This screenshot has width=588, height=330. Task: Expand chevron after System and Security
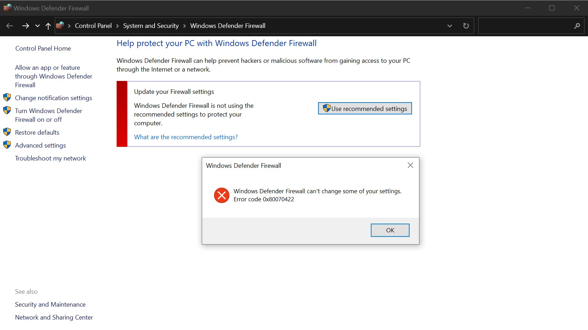pos(184,26)
